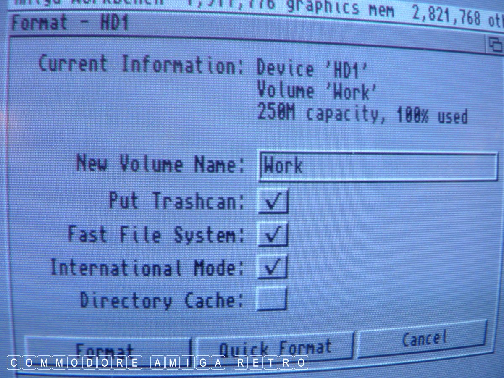Click the 'Fast File System:' label text
Viewport: 504px width, 378px height.
tap(156, 234)
